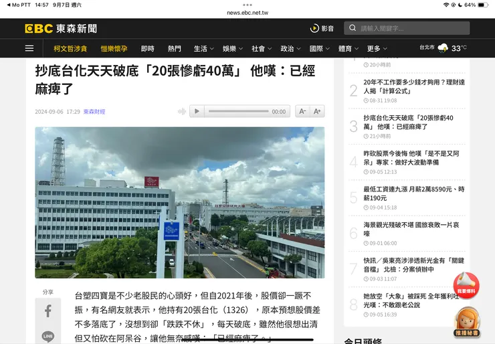This screenshot has width=495, height=344.
Task: Share the article on Facebook
Action: pos(48,311)
